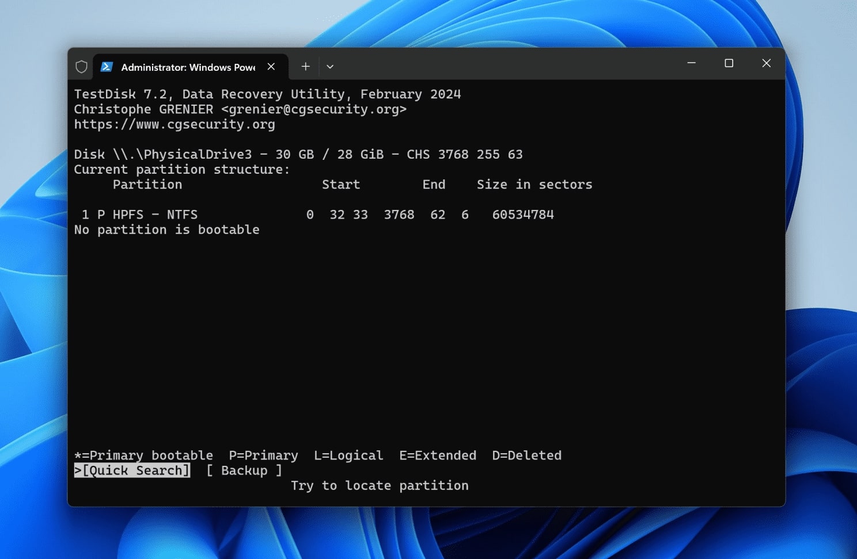Click the grenier@cgsecurity.org email address
Image resolution: width=857 pixels, height=559 pixels.
pyautogui.click(x=314, y=109)
